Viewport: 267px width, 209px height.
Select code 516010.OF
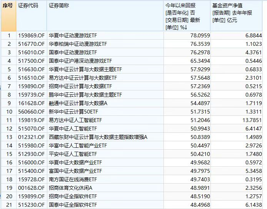(31, 52)
